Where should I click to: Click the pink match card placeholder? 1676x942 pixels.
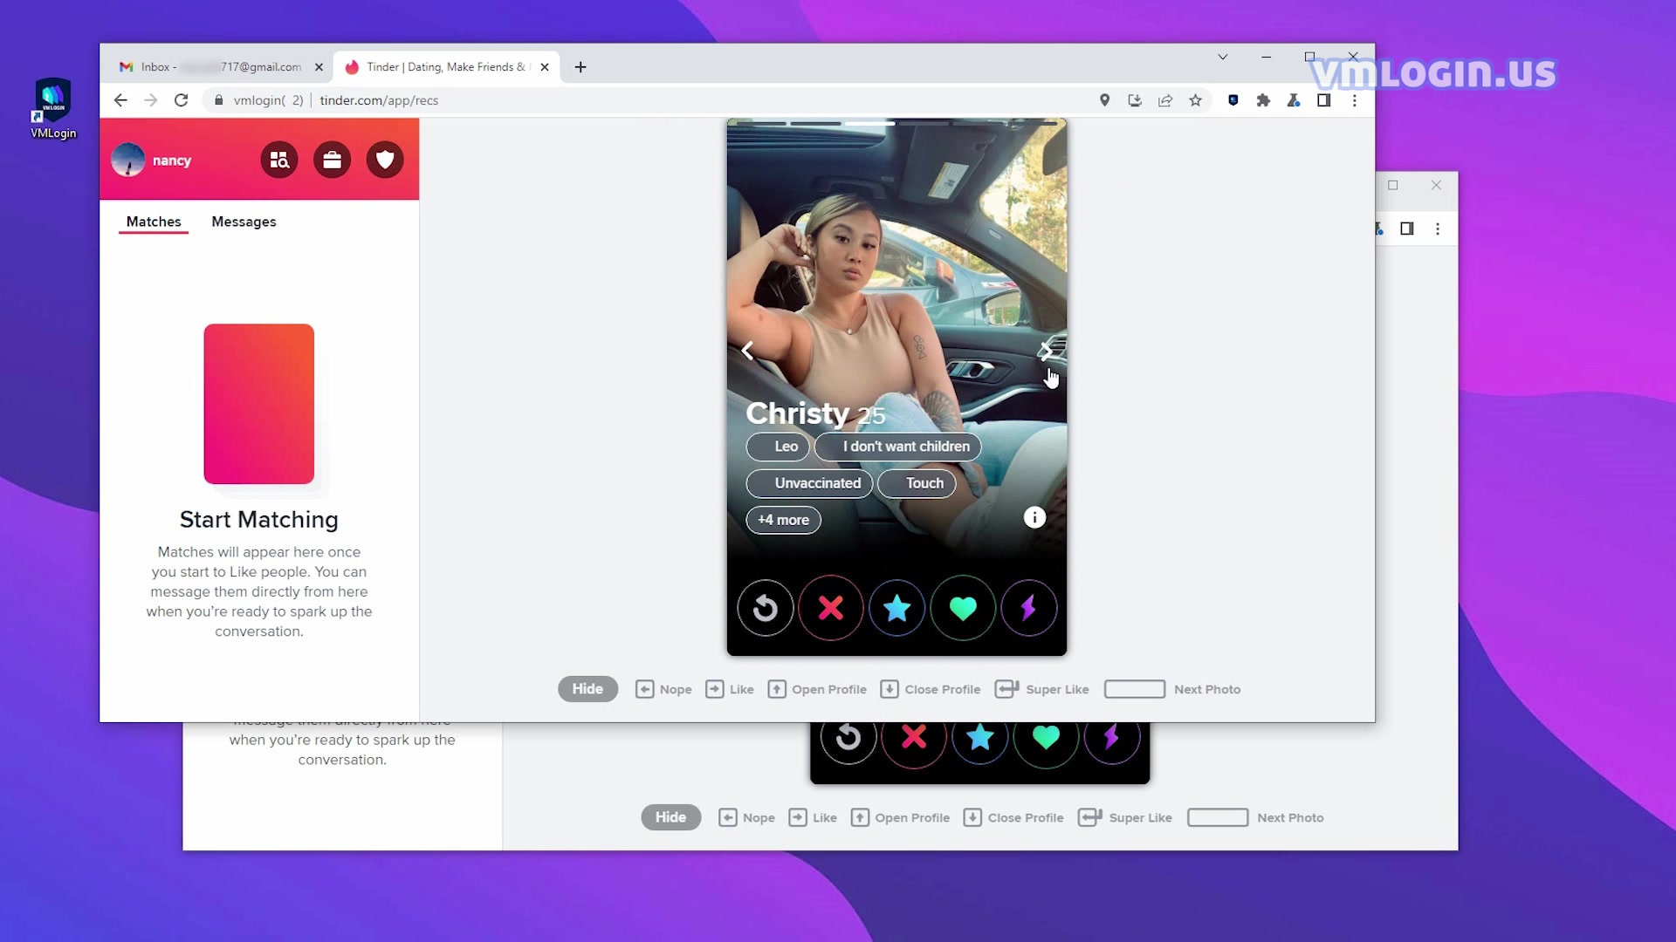pos(259,404)
